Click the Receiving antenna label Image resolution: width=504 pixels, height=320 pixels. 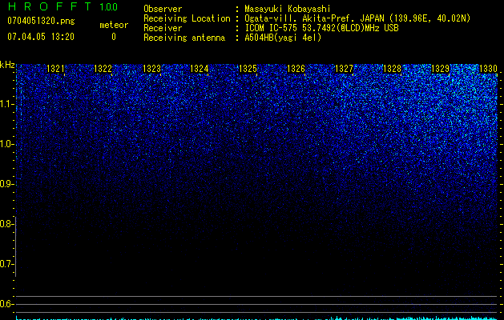[184, 38]
